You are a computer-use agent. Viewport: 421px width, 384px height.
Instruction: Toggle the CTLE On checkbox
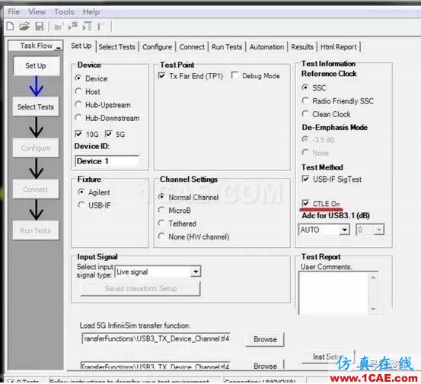click(305, 203)
